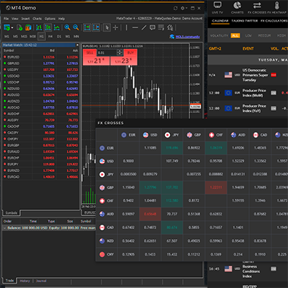Select the Symbols tab in Market Watch
The width and height of the screenshot is (288, 288).
[12, 213]
